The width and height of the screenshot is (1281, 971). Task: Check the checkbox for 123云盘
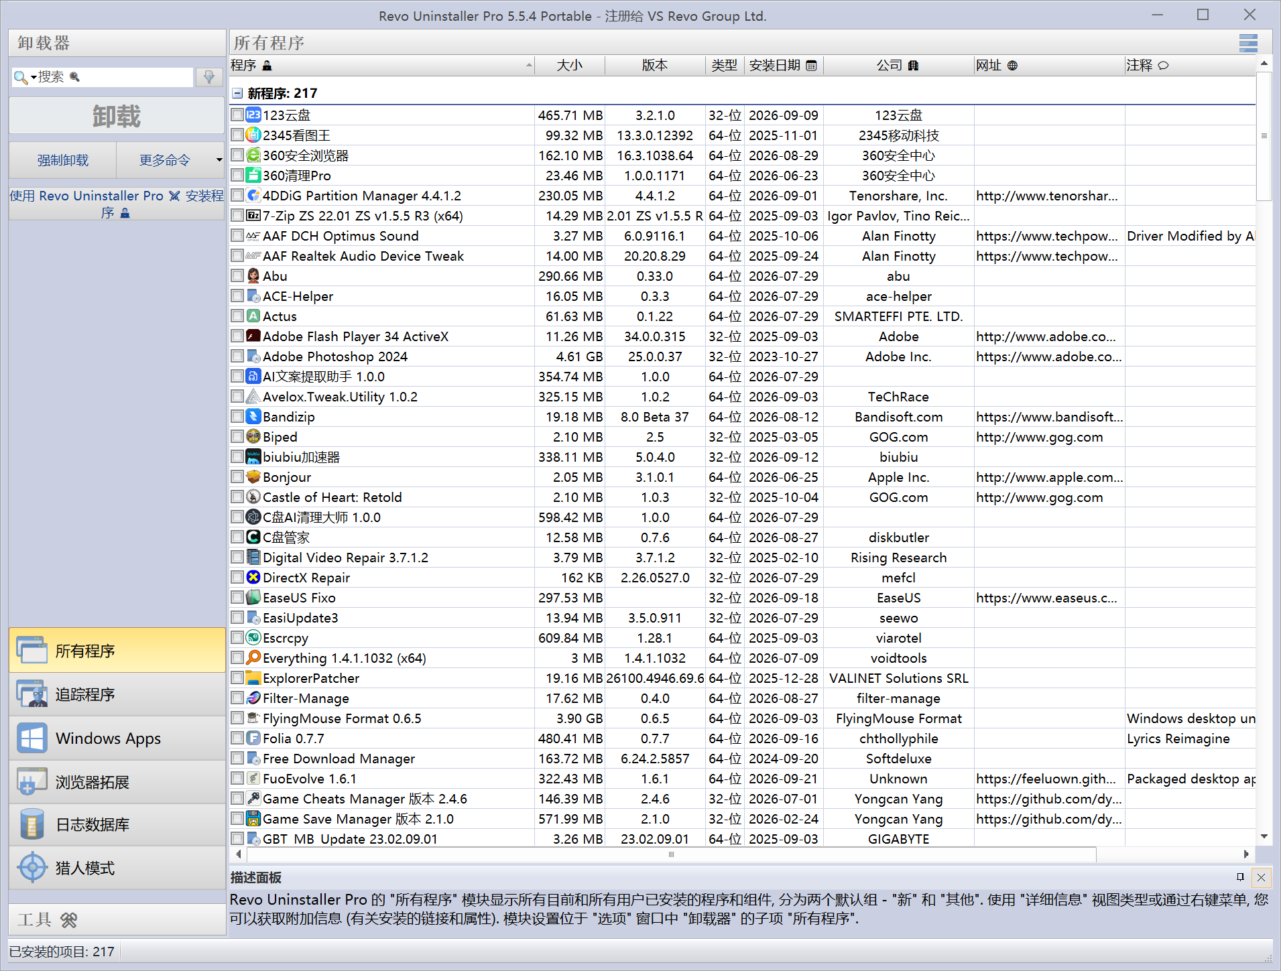point(237,115)
